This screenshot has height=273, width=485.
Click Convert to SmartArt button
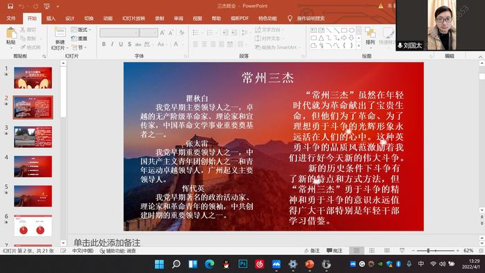point(276,47)
